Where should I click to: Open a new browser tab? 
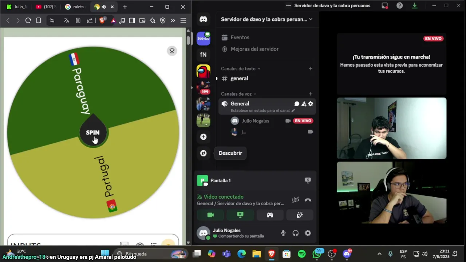click(125, 7)
